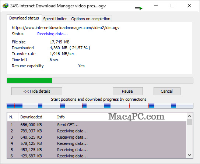Cancel the download
200x164 pixels.
167,91
